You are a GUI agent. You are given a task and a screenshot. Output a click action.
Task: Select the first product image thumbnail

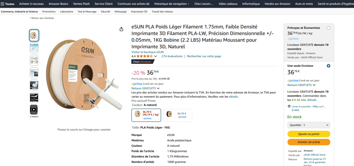coord(34,35)
